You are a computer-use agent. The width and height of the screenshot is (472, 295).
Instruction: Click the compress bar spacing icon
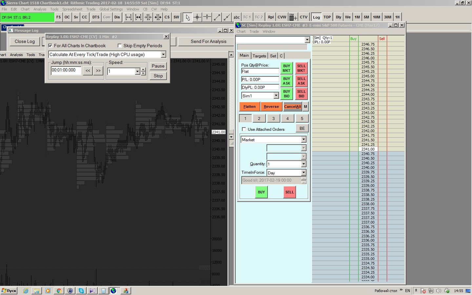[148, 17]
